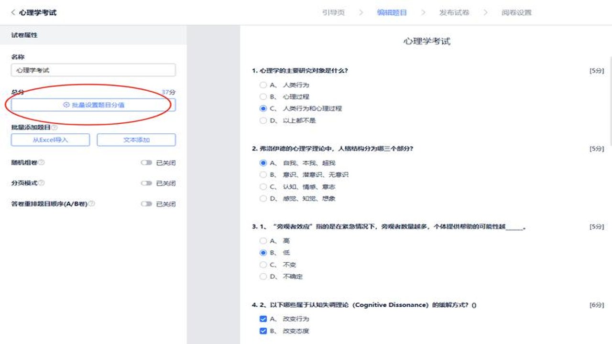Go back using the arrow beside 心理学考试

[x=13, y=12]
